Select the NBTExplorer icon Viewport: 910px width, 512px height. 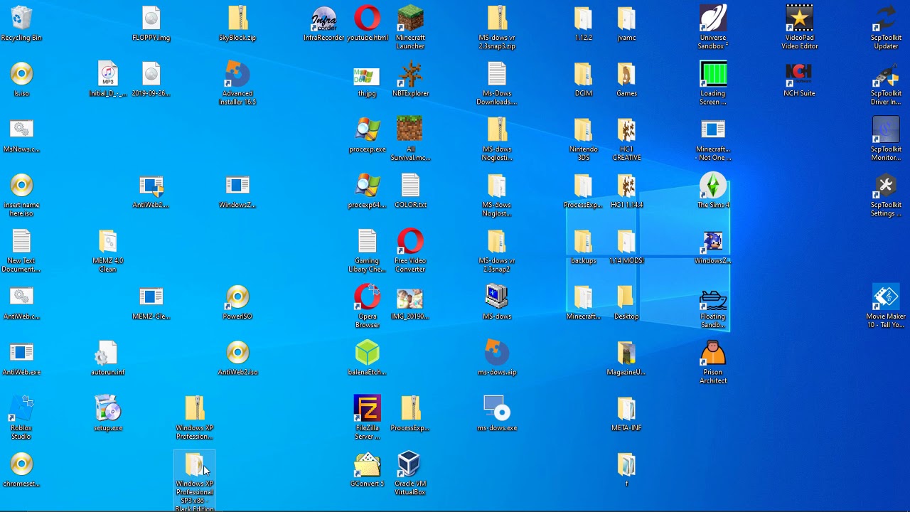coord(410,74)
